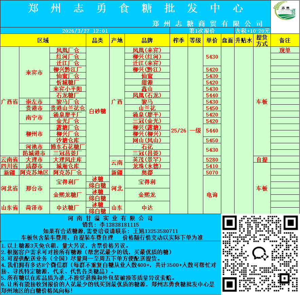300x295 pixels.
Task: Click the price 5280
Action: (212, 160)
